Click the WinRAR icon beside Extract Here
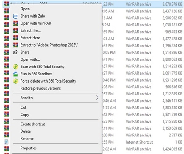Image resolution: width=184 pixels, height=154 pixels. coord(16,38)
